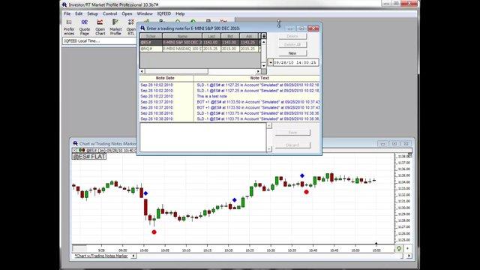
Task: Click the X box in chart legend bar
Action: 74,150
